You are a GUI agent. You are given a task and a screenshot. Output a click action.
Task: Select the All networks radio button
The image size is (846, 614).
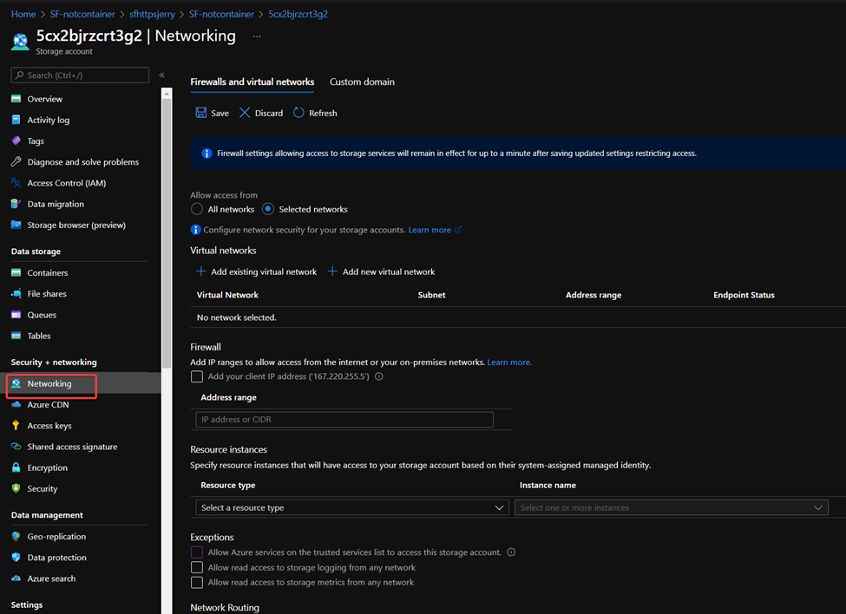(197, 209)
